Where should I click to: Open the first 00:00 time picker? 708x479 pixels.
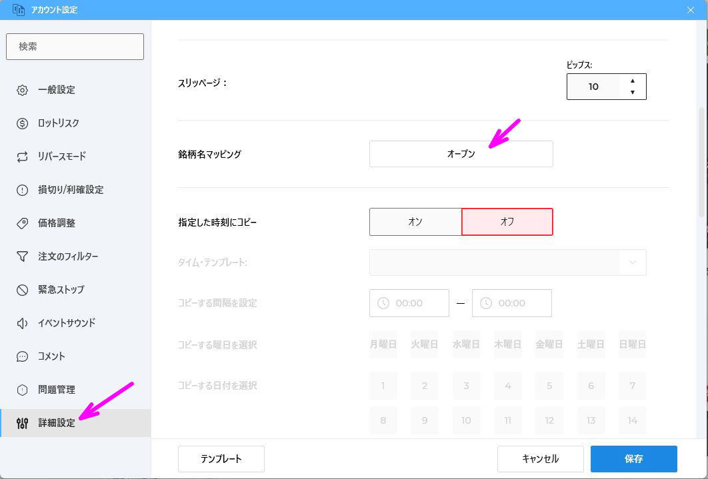409,303
